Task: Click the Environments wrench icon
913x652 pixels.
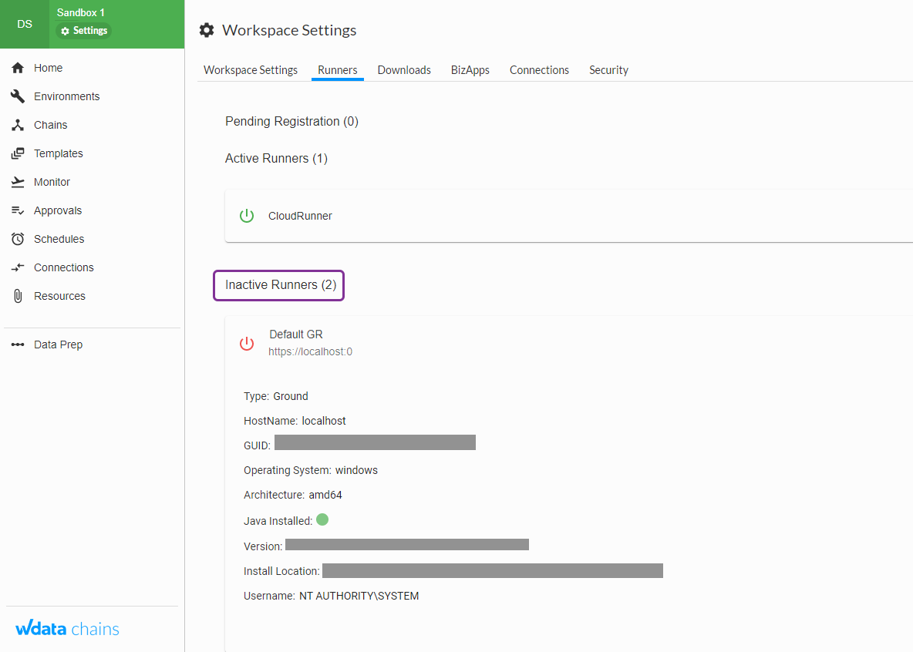Action: [x=18, y=96]
